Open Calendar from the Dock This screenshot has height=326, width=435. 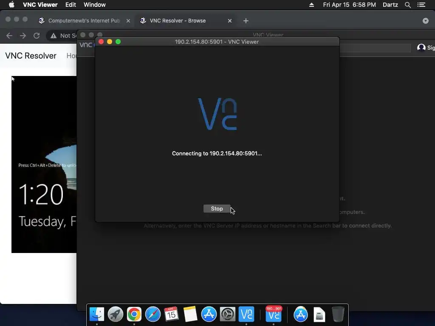tap(171, 315)
